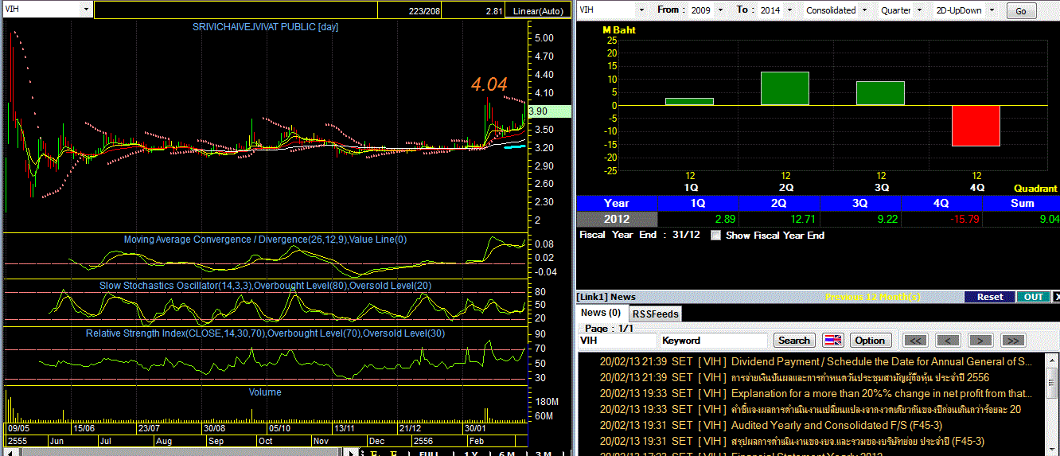Image resolution: width=1060 pixels, height=456 pixels.
Task: Select the FULL chart range
Action: [428, 453]
